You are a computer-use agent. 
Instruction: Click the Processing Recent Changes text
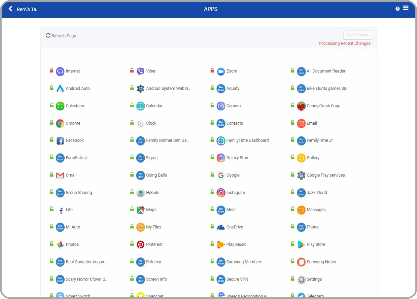(345, 44)
